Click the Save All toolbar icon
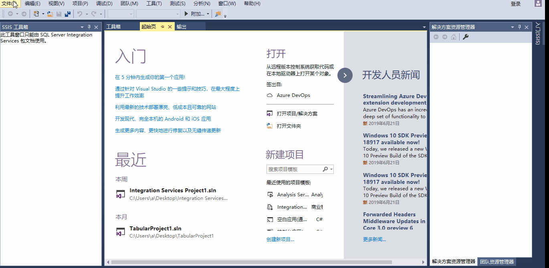This screenshot has width=549, height=268. [68, 14]
